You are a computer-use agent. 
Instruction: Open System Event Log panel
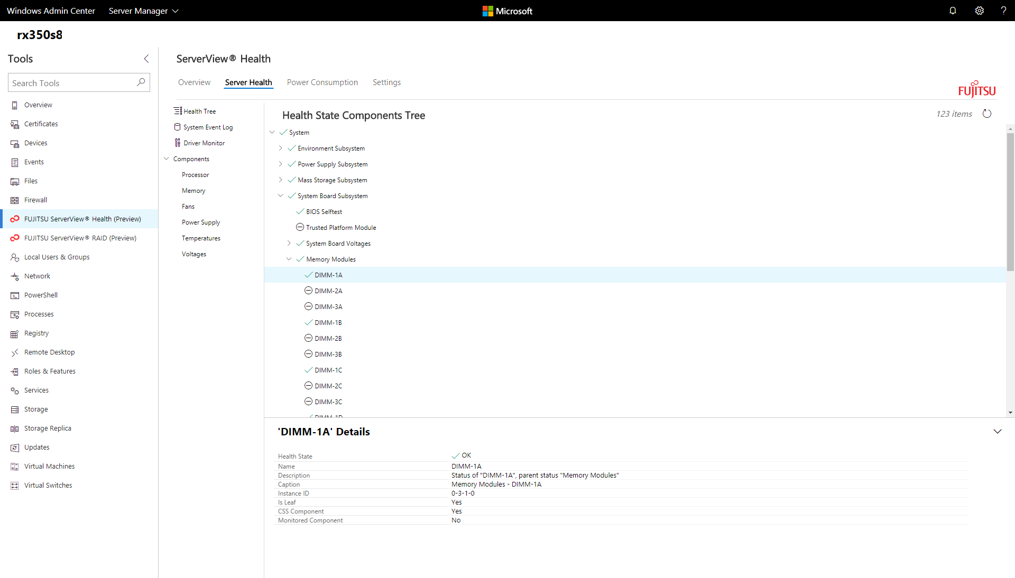(x=208, y=127)
